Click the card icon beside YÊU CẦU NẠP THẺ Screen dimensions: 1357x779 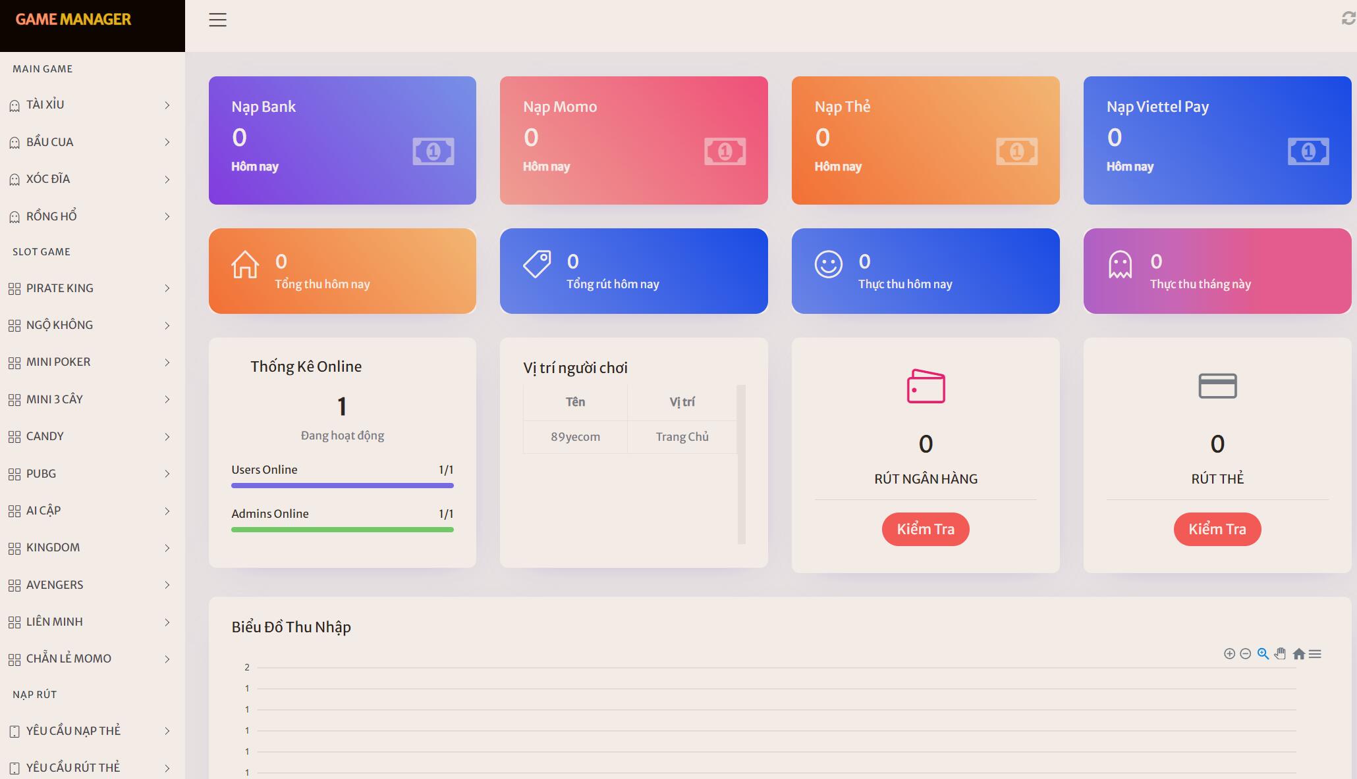14,732
